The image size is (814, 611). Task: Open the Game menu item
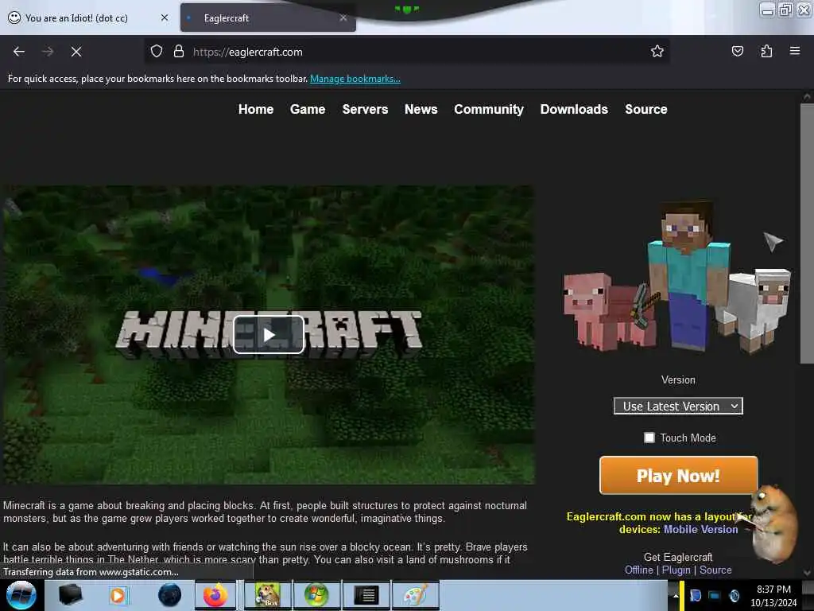[x=308, y=109]
